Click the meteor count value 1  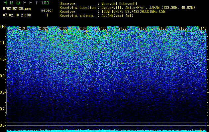click(x=47, y=15)
